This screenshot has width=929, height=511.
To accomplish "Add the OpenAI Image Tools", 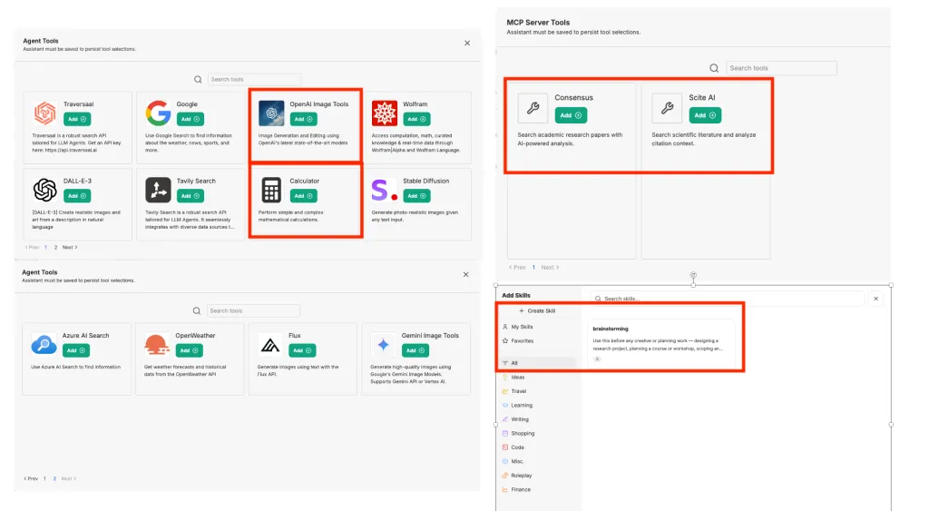I will (303, 119).
